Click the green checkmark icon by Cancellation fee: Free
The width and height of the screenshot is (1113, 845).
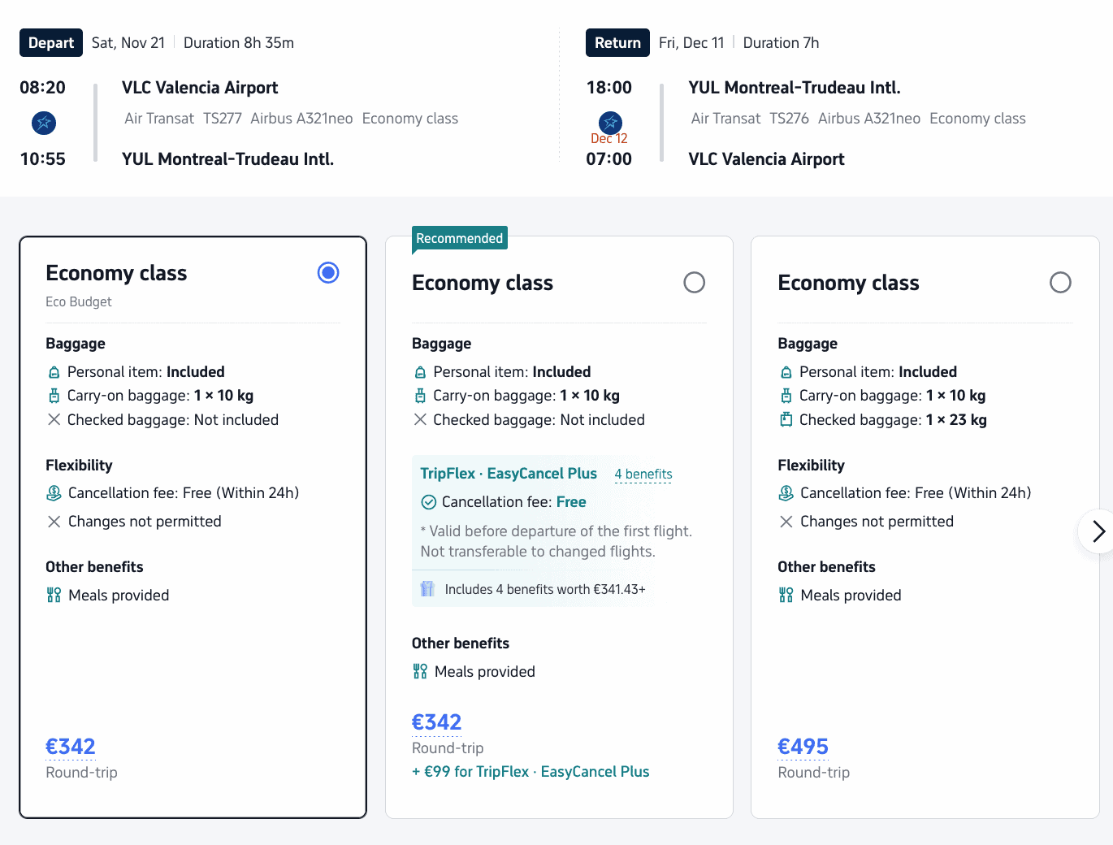429,502
